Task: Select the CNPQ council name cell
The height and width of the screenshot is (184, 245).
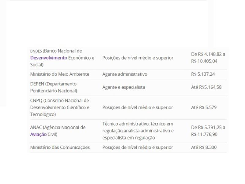Action: 60,107
